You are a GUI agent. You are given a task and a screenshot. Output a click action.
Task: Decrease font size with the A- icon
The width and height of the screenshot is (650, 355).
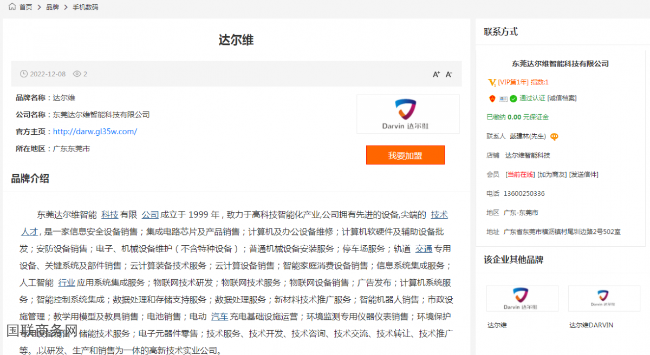pos(449,74)
